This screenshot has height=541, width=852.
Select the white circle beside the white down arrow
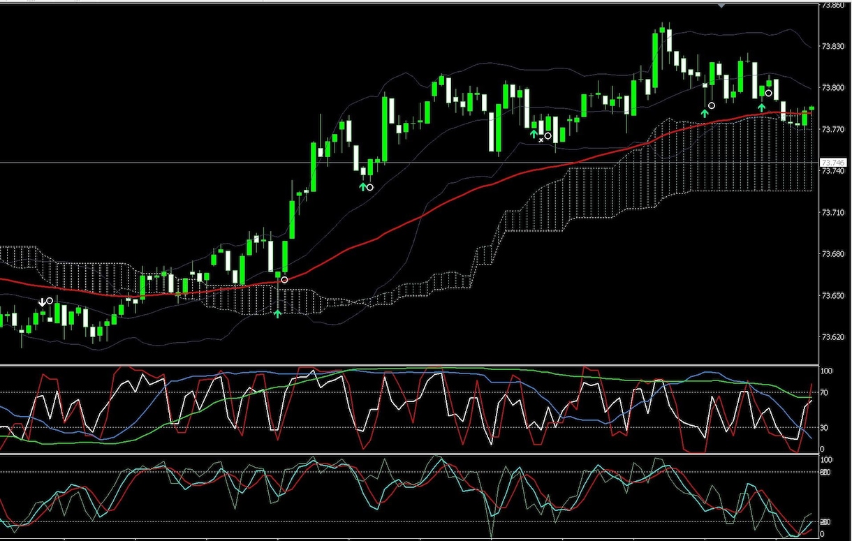point(50,302)
